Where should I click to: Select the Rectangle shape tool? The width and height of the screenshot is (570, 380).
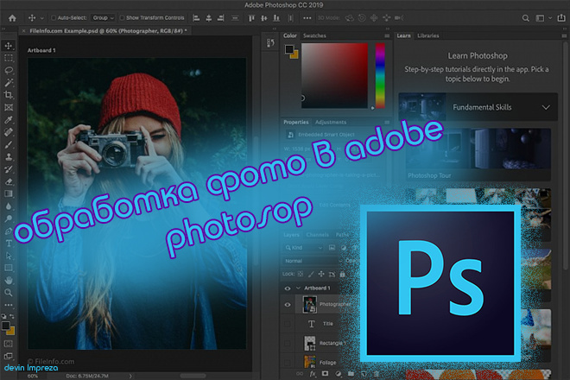pos(9,268)
